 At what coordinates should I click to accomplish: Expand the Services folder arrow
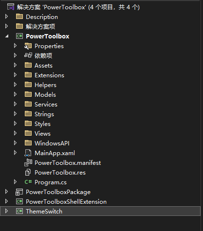(x=15, y=104)
